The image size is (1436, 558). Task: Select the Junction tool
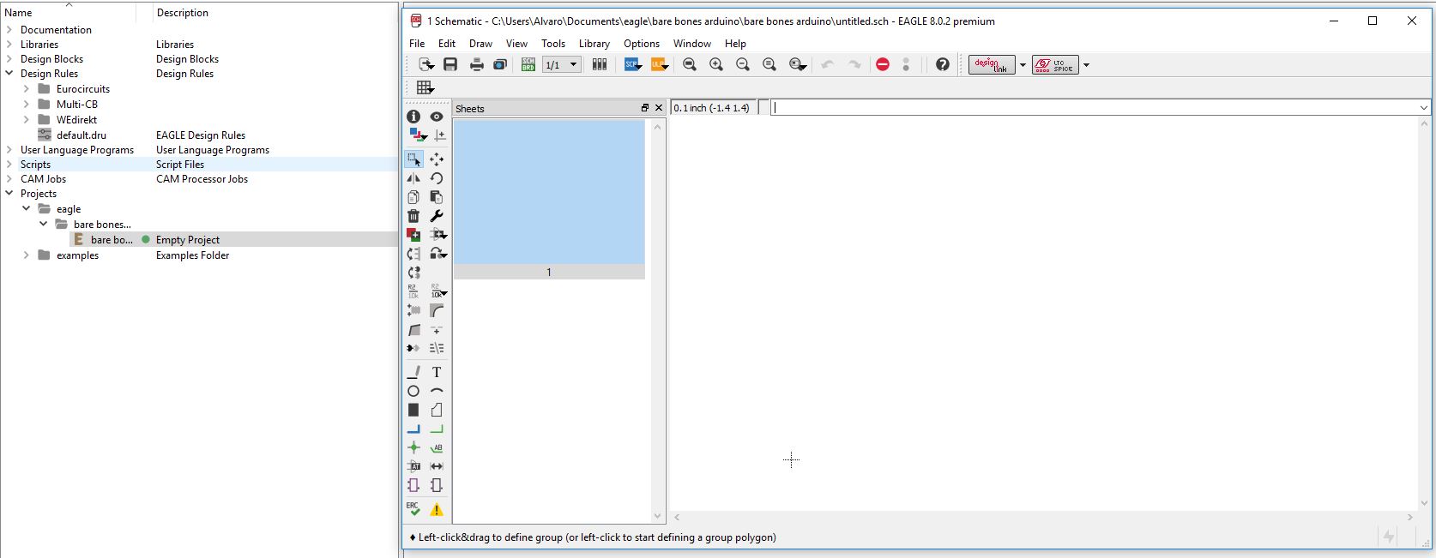pyautogui.click(x=413, y=447)
